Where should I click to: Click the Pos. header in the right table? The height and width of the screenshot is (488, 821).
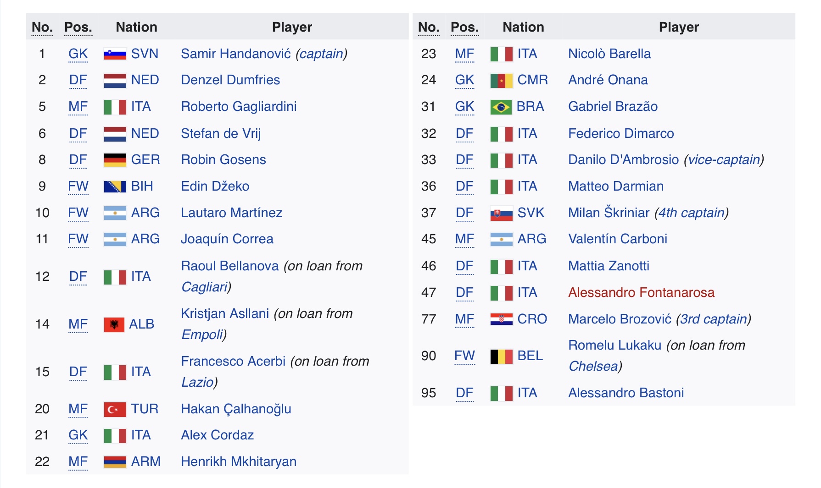click(464, 27)
